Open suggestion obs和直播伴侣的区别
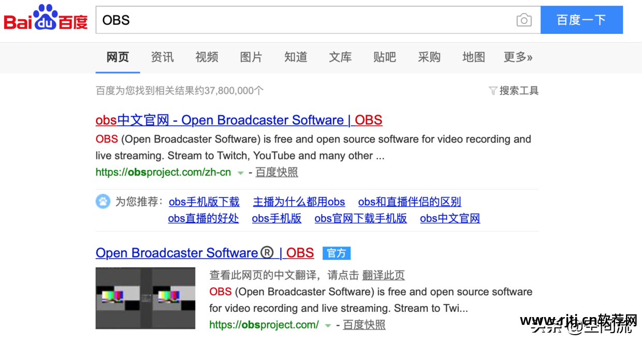 pos(410,202)
